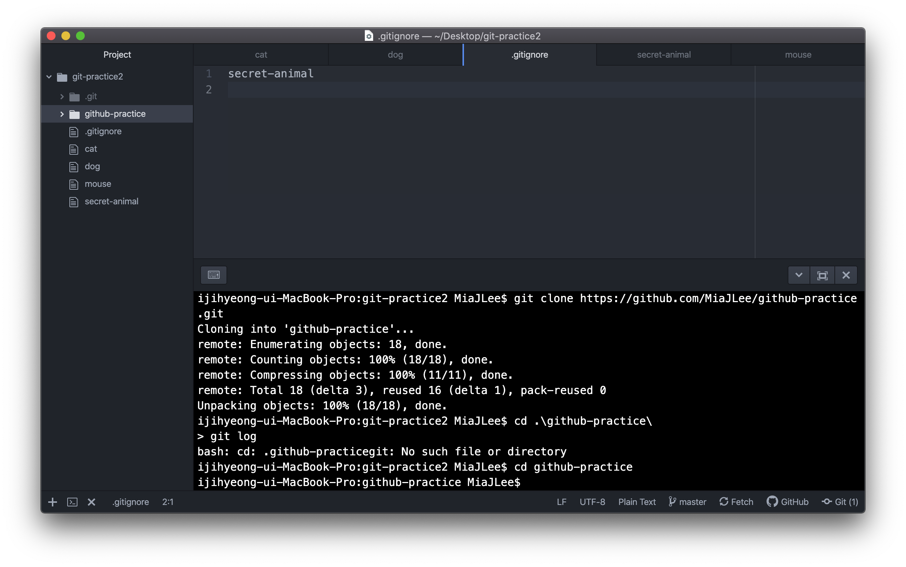The width and height of the screenshot is (906, 567).
Task: Open the Git branch master selector
Action: pos(687,502)
